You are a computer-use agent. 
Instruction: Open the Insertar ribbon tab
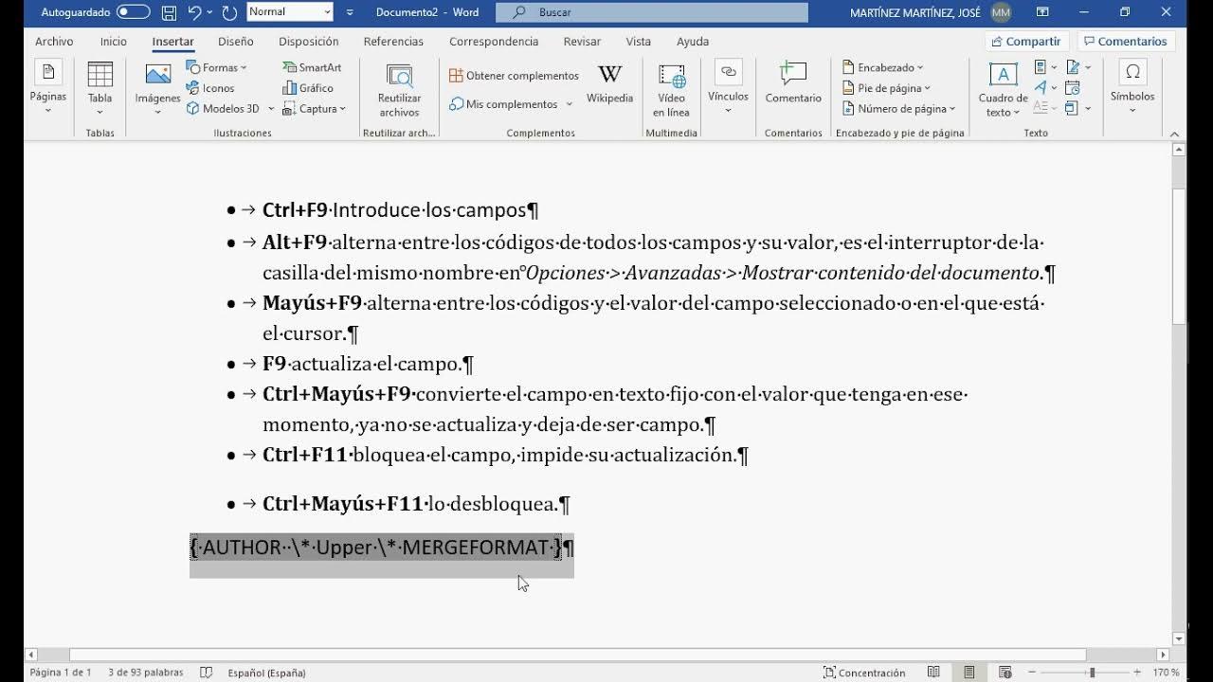pos(172,41)
